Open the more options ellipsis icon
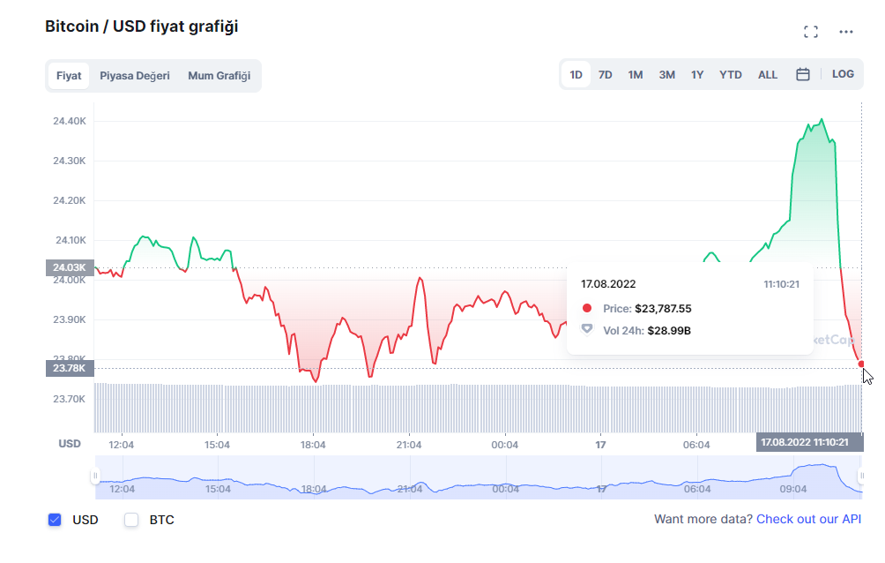Screen dimensions: 885x563 pos(845,31)
